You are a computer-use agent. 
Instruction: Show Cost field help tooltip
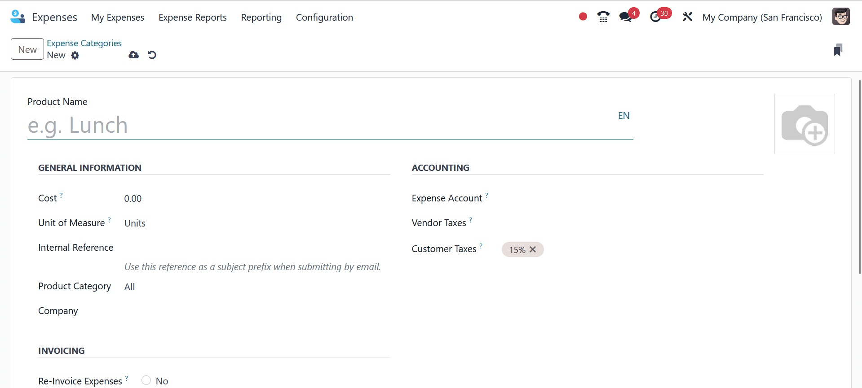click(x=61, y=195)
